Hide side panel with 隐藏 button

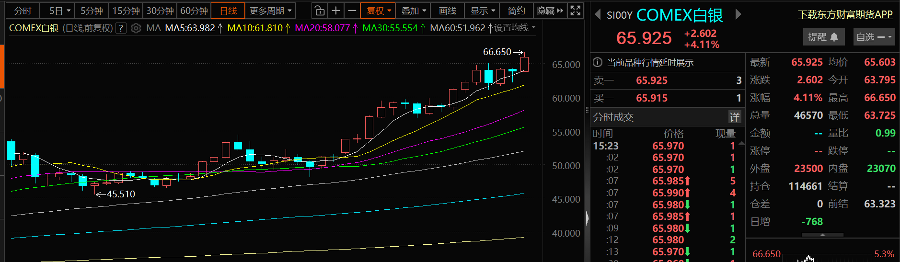(550, 11)
